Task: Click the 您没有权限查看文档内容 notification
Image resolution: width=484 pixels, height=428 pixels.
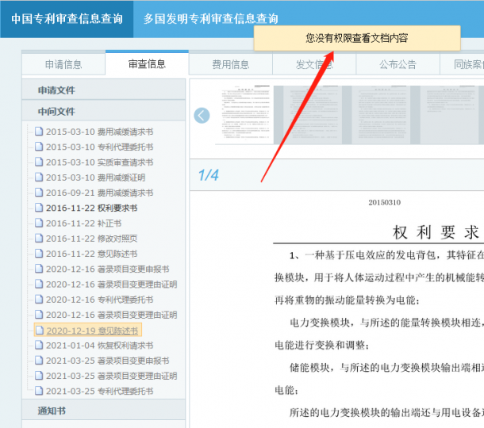Action: [x=357, y=38]
